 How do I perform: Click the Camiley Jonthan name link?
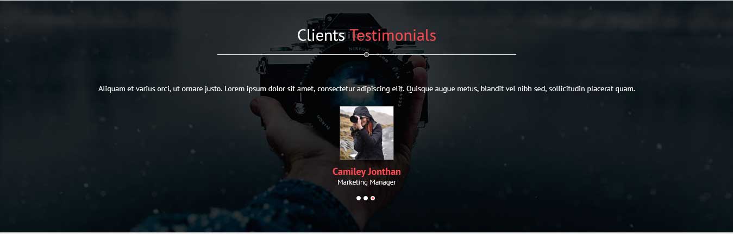click(367, 172)
